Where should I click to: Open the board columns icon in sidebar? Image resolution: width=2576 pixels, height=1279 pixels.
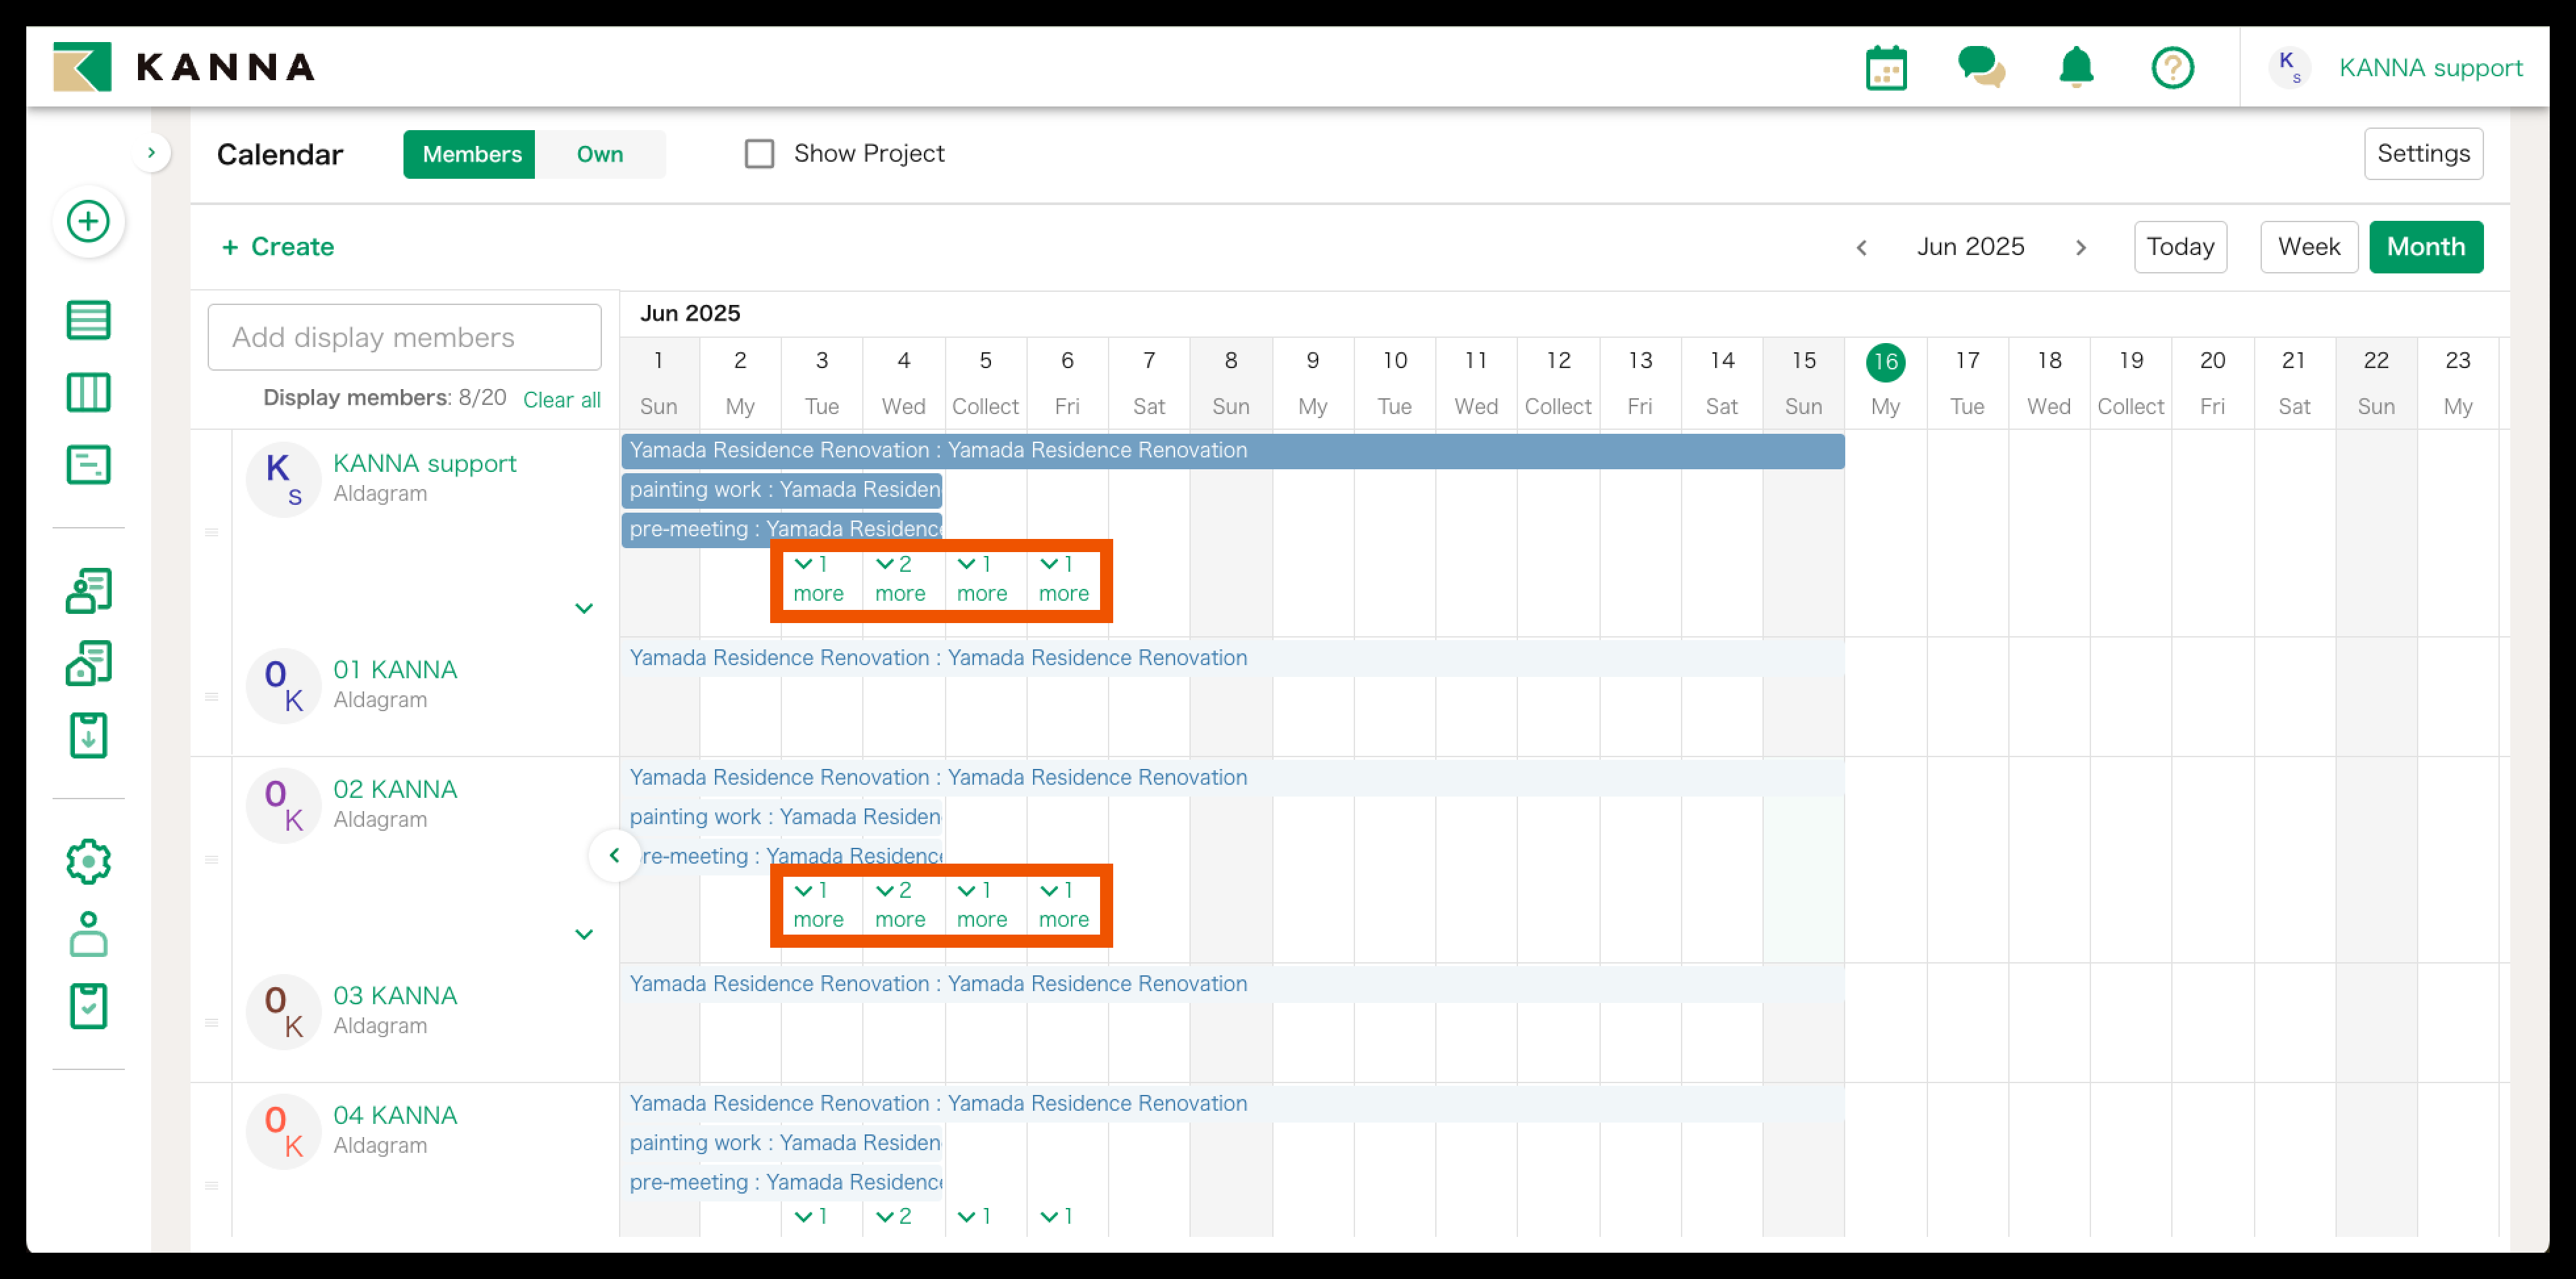[x=88, y=393]
